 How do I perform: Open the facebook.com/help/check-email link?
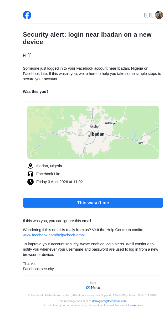54,235
